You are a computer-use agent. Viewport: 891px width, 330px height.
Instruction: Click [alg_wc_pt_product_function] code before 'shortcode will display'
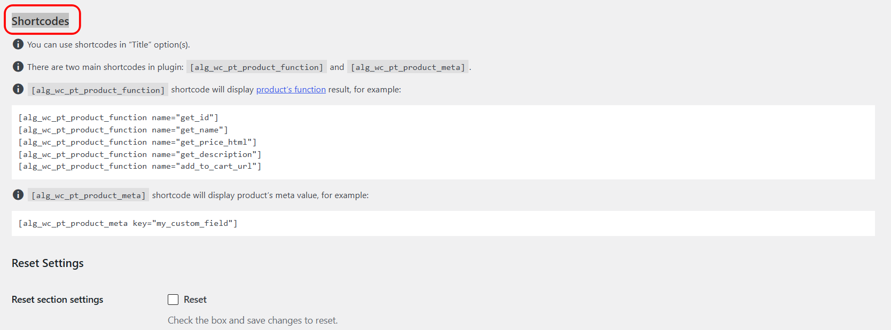98,90
